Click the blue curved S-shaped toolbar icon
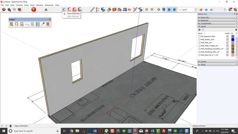Screen dimensions: 238x134 [103, 10]
